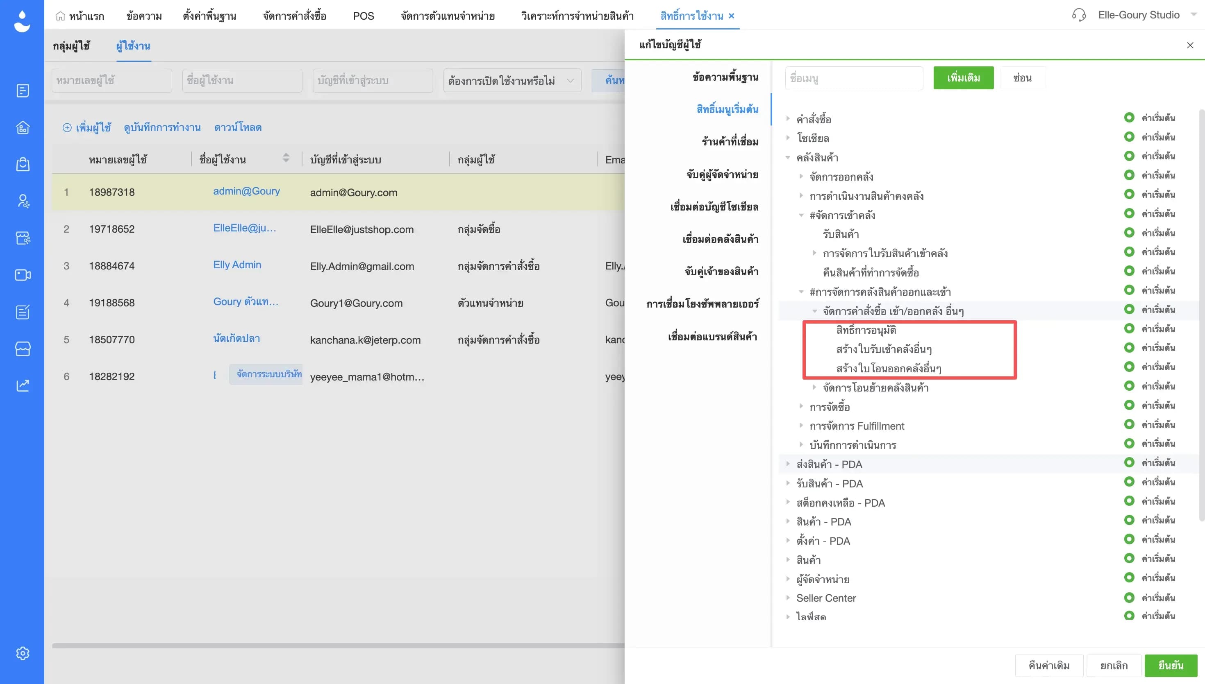Click the คืนค่าเดิม button

coord(1049,665)
